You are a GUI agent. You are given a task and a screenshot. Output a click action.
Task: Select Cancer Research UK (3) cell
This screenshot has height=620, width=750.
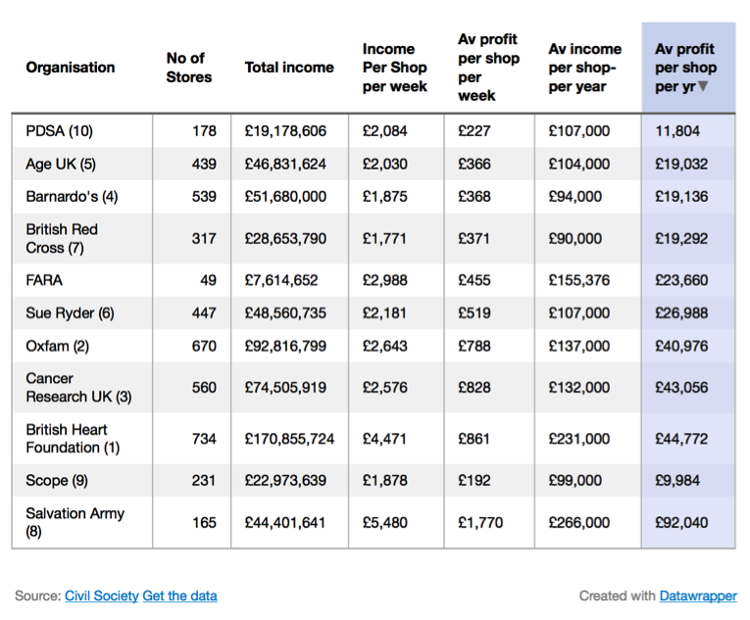click(79, 388)
